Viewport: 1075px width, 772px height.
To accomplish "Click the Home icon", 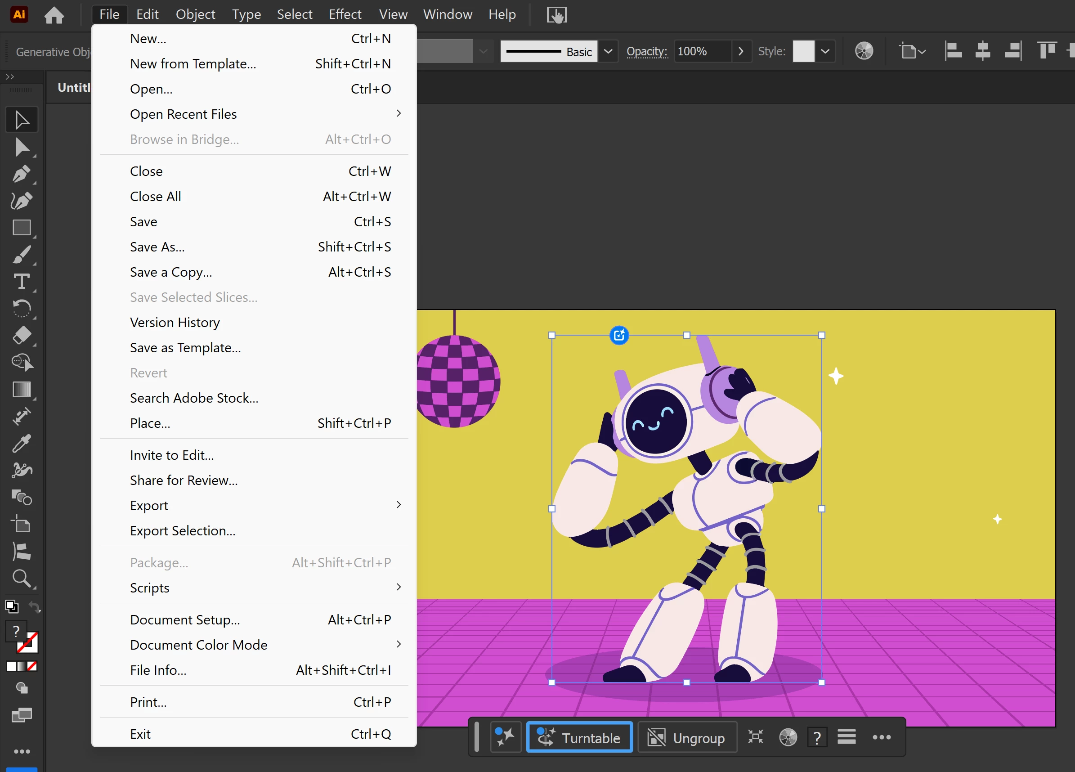I will coord(54,15).
